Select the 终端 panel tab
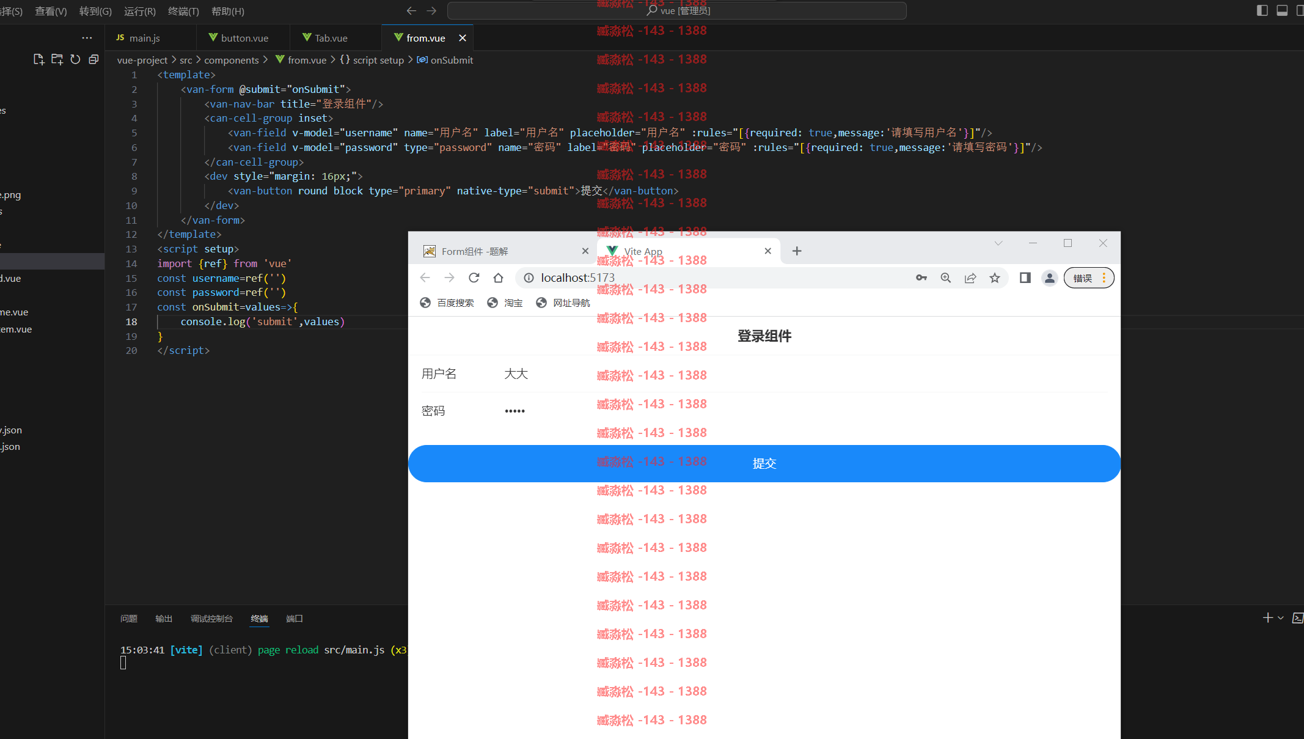The width and height of the screenshot is (1304, 739). (x=259, y=619)
